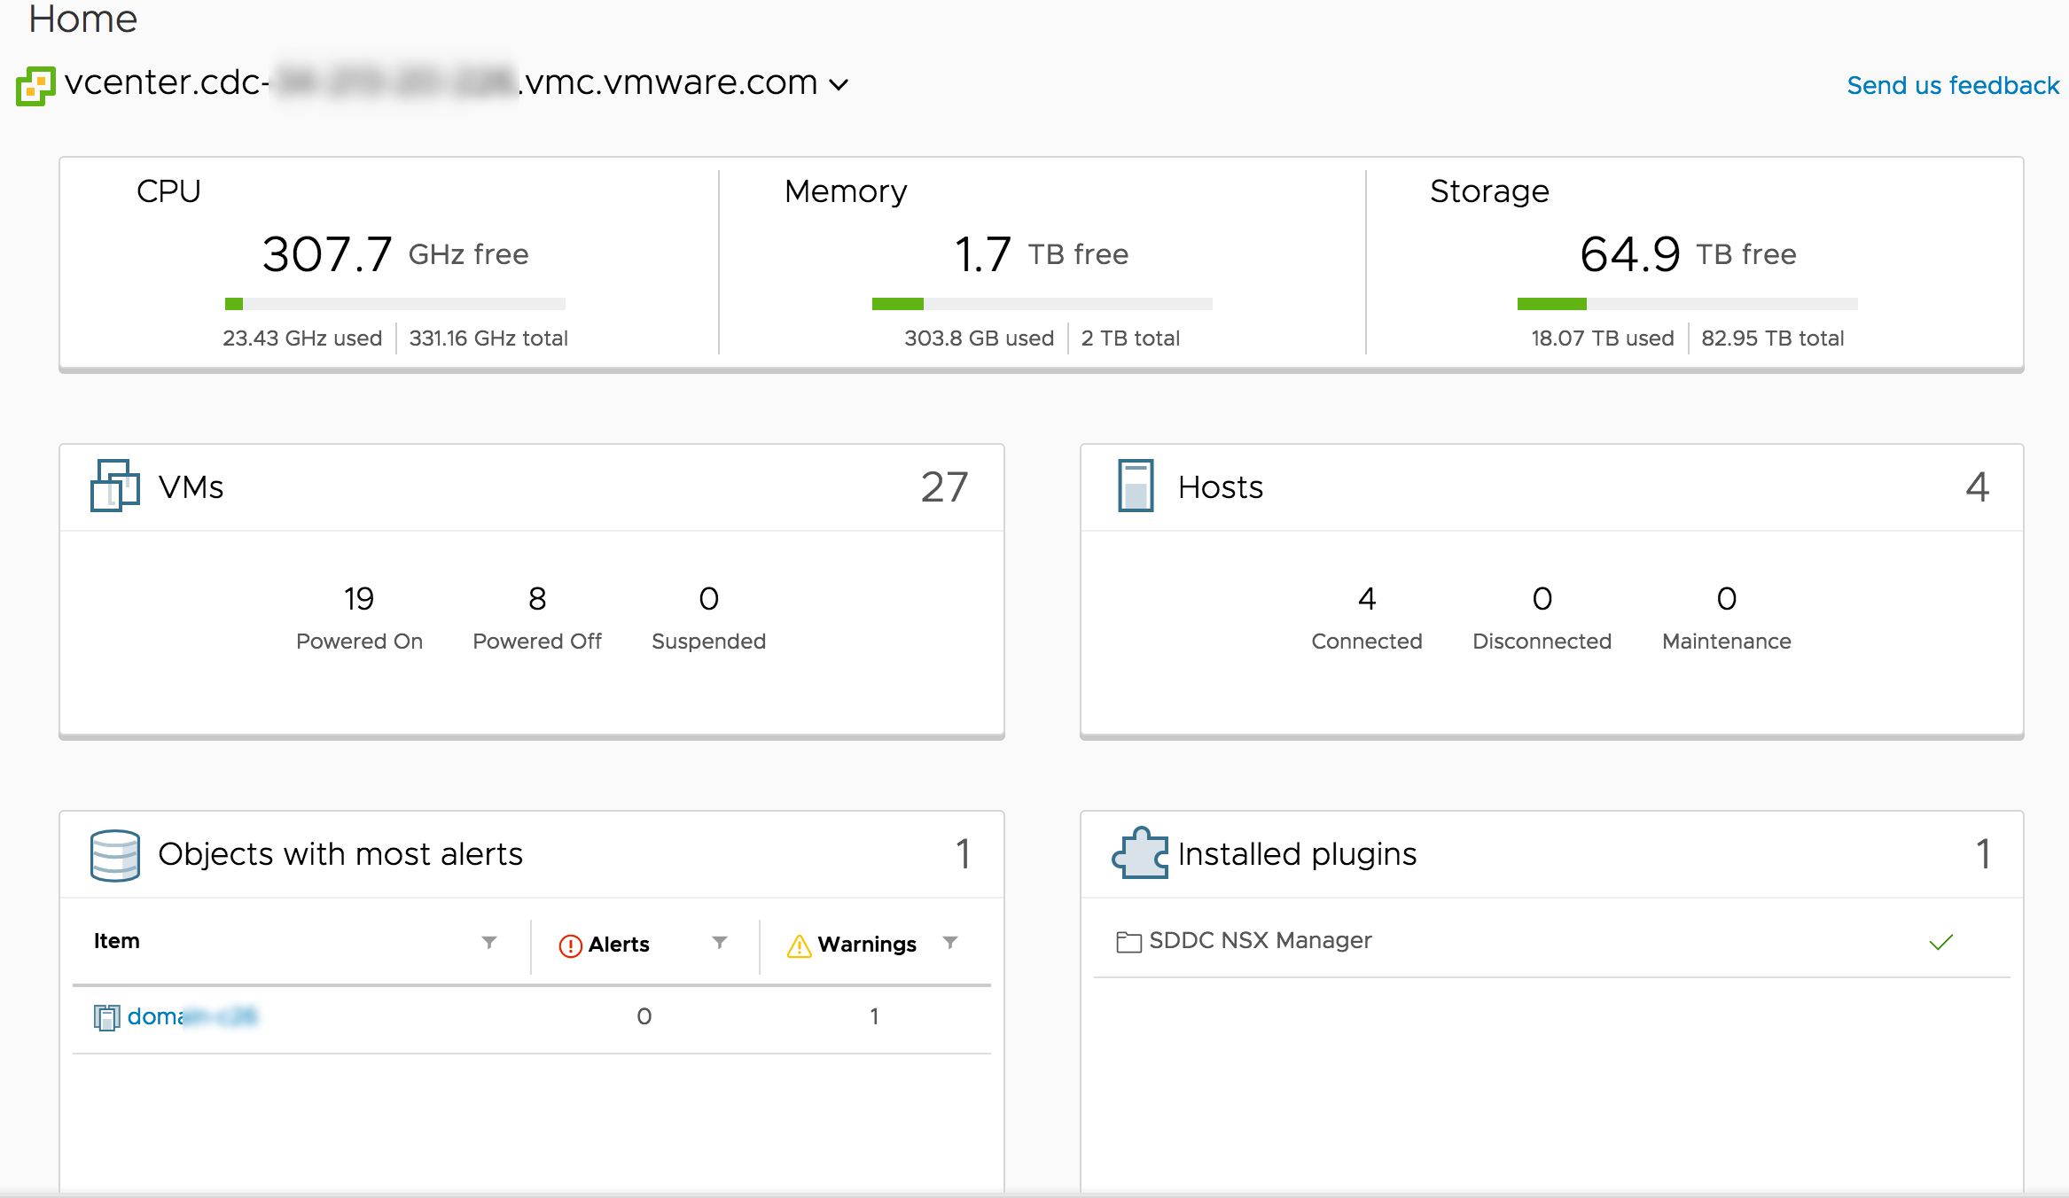Viewport: 2069px width, 1198px height.
Task: Click Send us feedback link
Action: (x=1952, y=85)
